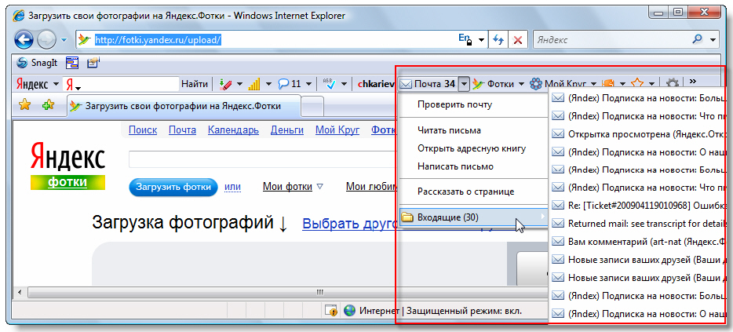Go back with the browser Back arrow

pos(24,40)
